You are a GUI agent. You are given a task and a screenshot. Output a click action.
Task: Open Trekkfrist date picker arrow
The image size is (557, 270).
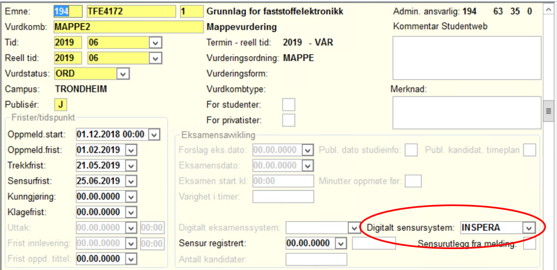131,165
